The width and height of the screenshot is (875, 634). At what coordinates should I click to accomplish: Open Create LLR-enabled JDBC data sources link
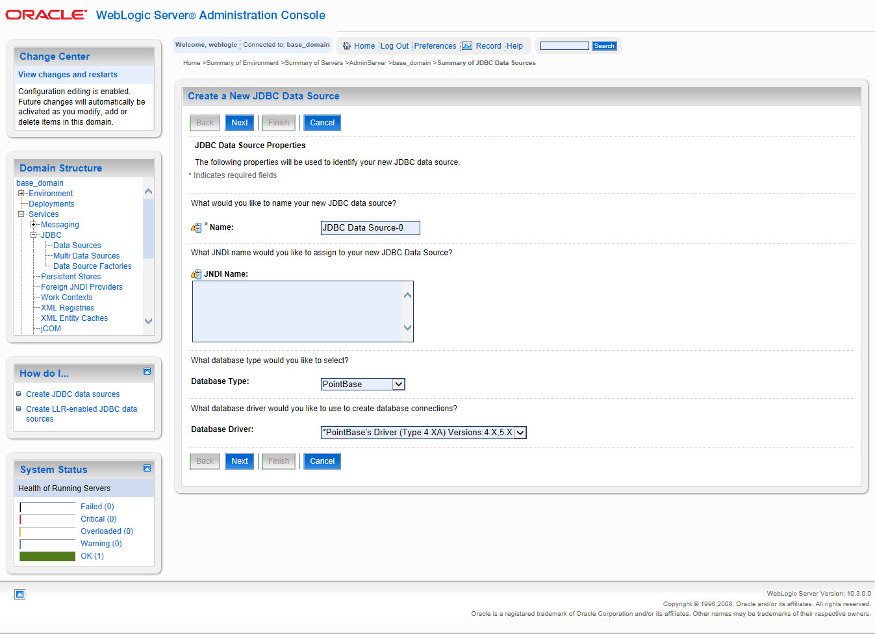tap(81, 414)
